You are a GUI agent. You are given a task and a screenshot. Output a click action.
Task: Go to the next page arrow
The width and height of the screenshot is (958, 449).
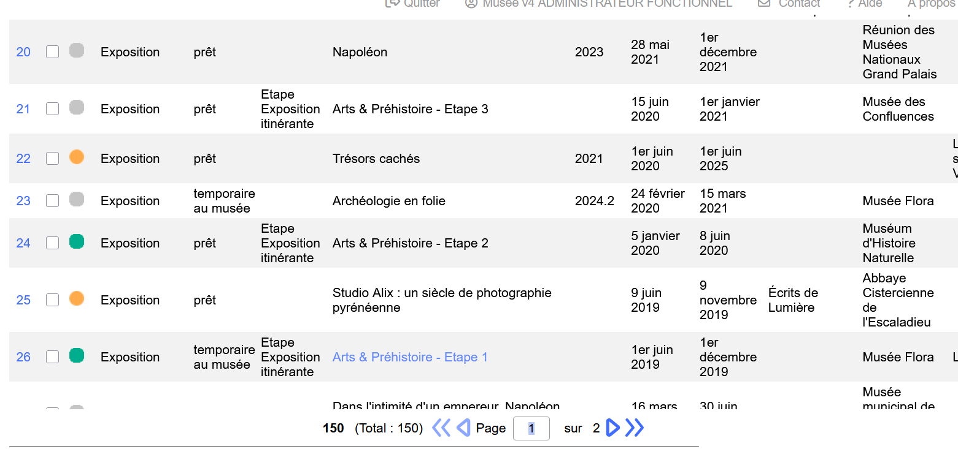click(612, 428)
